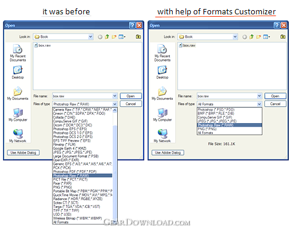The image size is (293, 227).
Task: Click scroll-up arrow of left format list
Action: pos(115,110)
